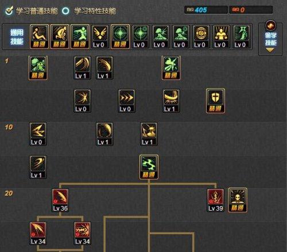The width and height of the screenshot is (287, 252).
Task: Select the golden wings skill at Lv 0
Action: coord(100,37)
